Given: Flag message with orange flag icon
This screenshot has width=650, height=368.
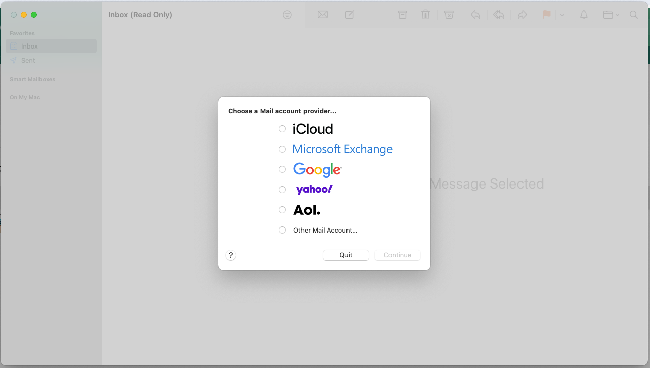Looking at the screenshot, I should coord(546,15).
